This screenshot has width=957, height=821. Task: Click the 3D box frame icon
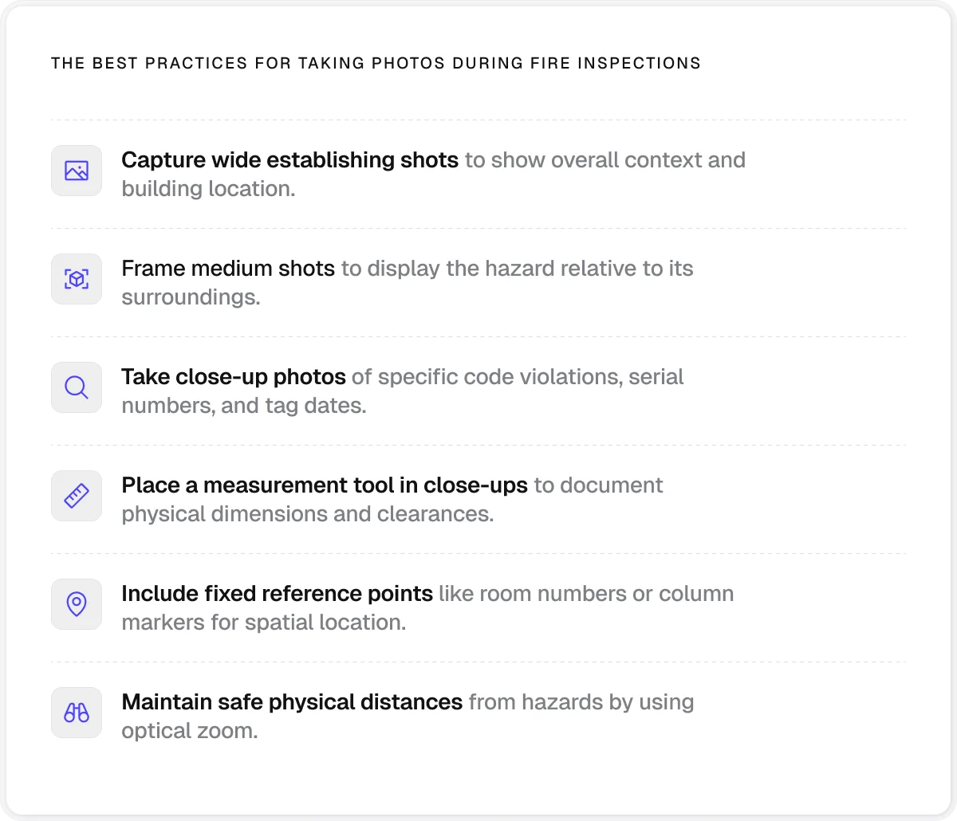tap(77, 279)
